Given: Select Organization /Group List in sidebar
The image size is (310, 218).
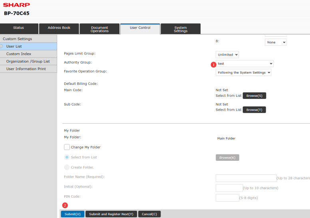Looking at the screenshot, I should (28, 61).
